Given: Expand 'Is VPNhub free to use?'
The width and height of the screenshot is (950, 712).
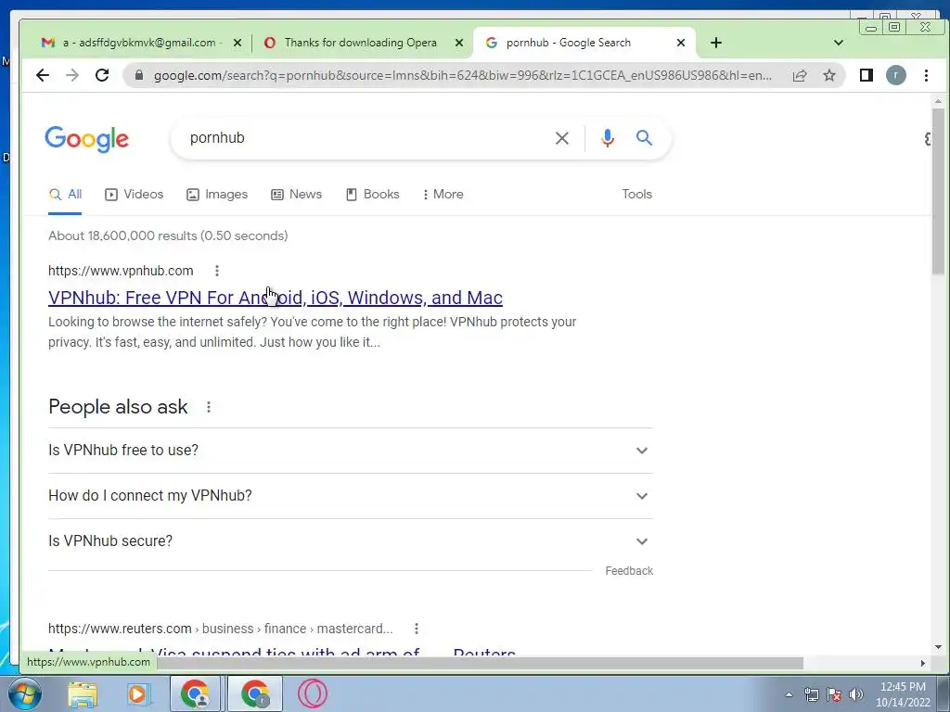Looking at the screenshot, I should tap(350, 451).
